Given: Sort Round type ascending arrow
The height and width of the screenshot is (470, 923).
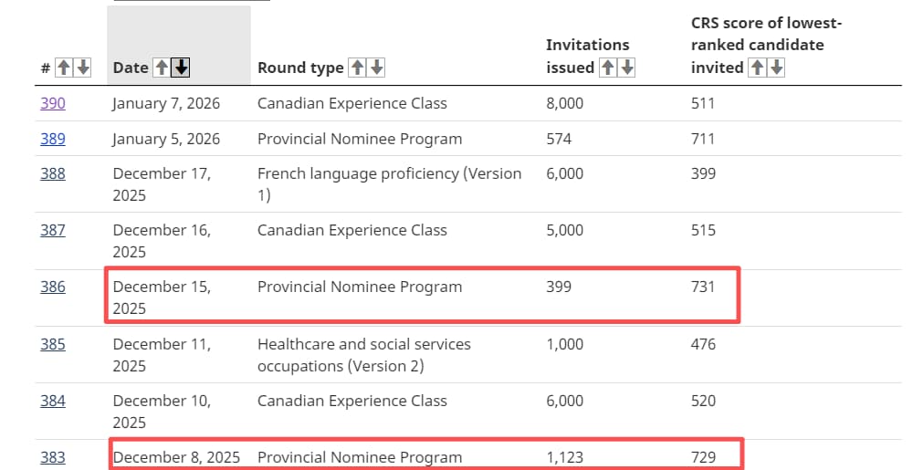Looking at the screenshot, I should tap(358, 68).
